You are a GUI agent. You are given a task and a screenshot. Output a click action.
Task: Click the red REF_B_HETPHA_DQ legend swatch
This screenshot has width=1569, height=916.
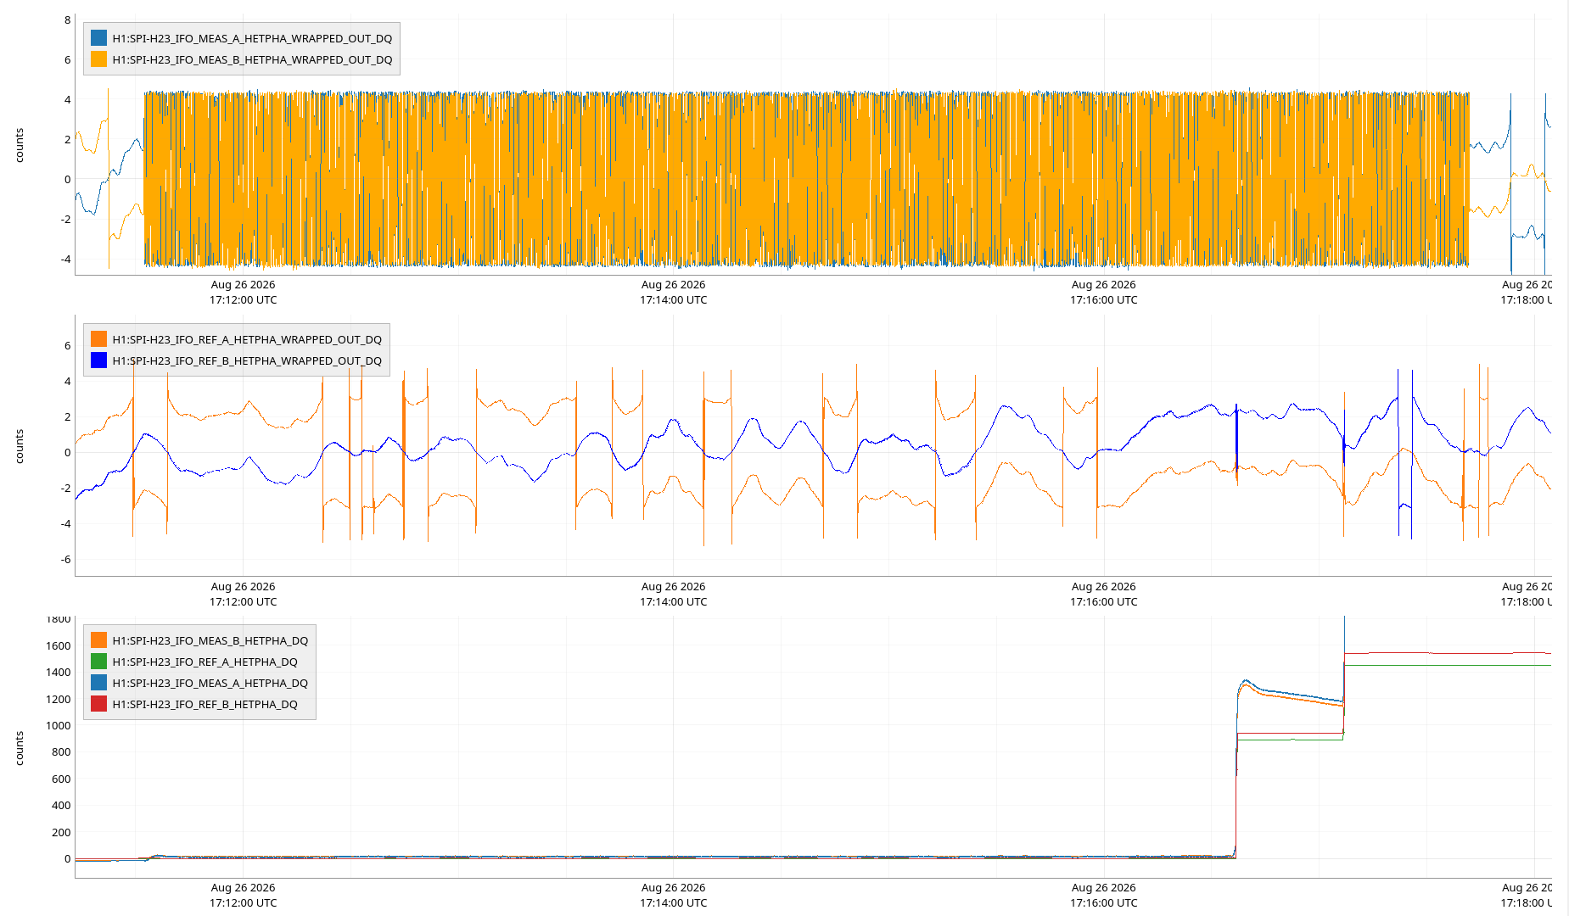(x=99, y=704)
